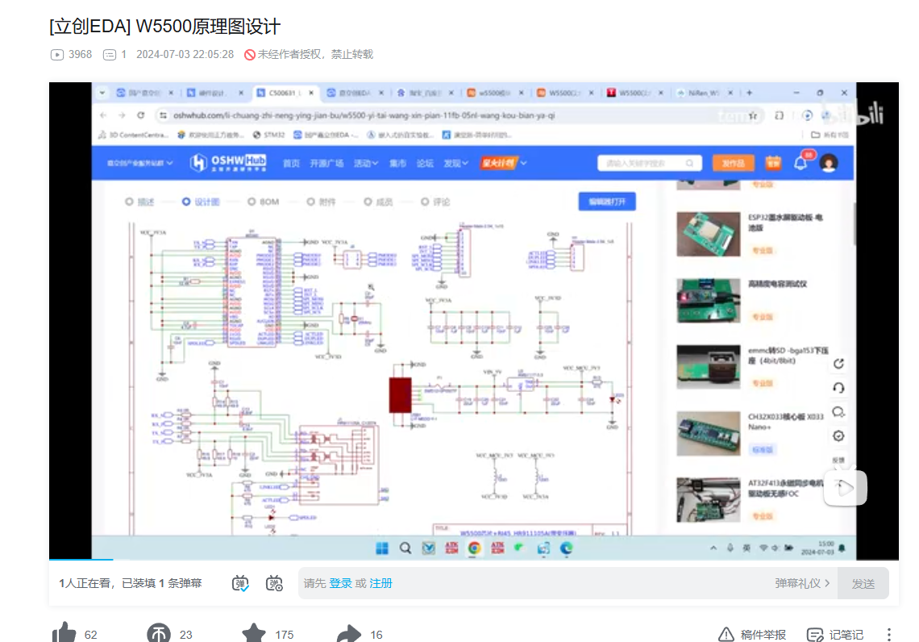
Task: Click the 注册 link in the danmaku box
Action: (x=380, y=583)
